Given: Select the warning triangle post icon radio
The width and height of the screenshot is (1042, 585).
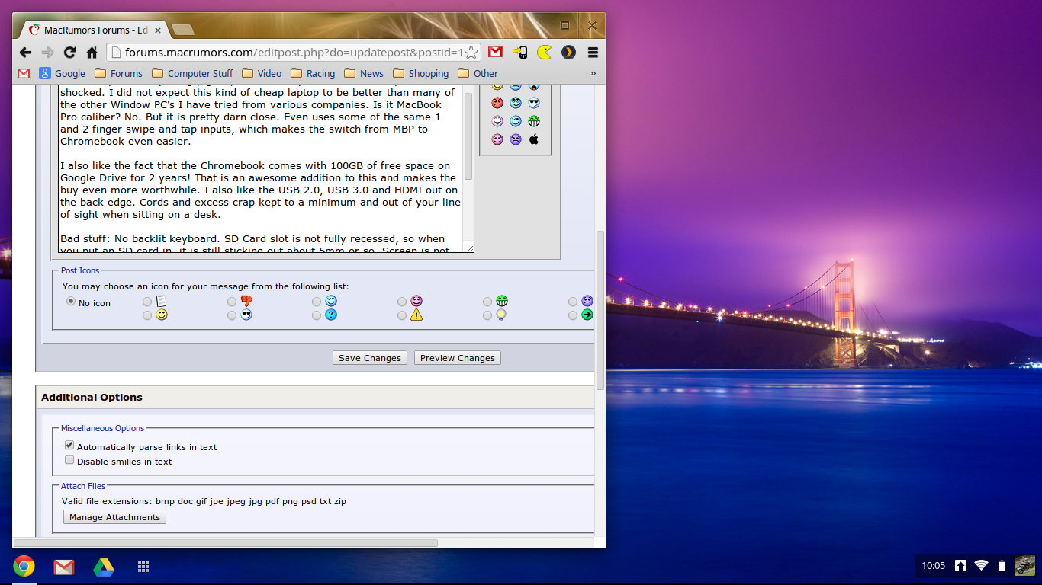Looking at the screenshot, I should [x=402, y=315].
